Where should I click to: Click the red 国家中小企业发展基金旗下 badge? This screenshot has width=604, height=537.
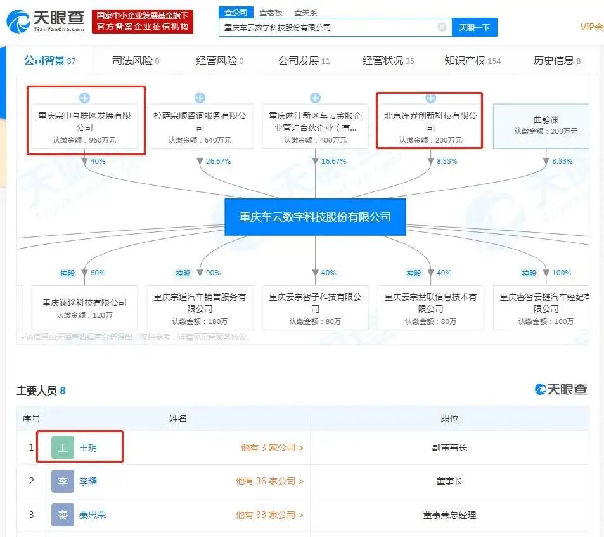[143, 21]
